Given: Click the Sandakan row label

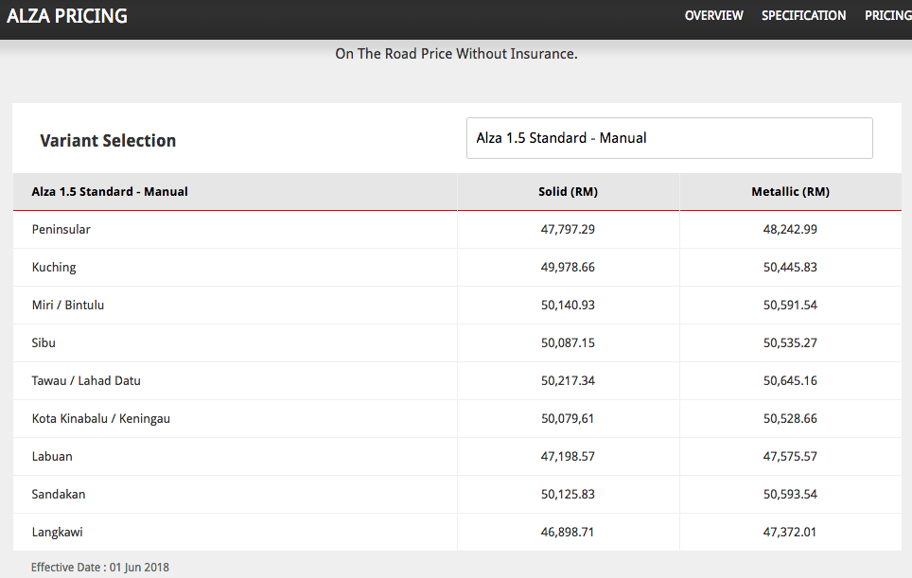Looking at the screenshot, I should coord(59,495).
